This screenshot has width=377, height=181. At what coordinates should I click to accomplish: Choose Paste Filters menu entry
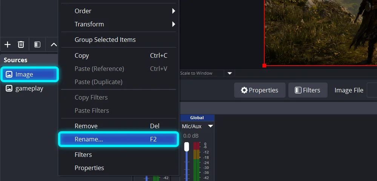click(x=119, y=110)
